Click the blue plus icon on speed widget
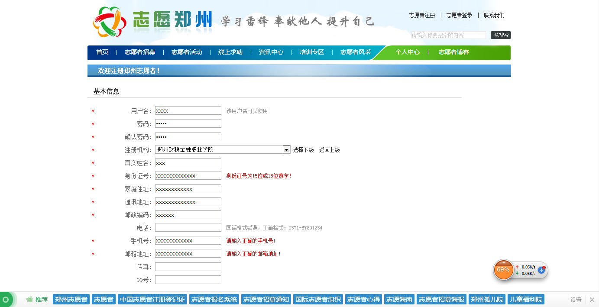This screenshot has height=307, width=599. pyautogui.click(x=541, y=270)
